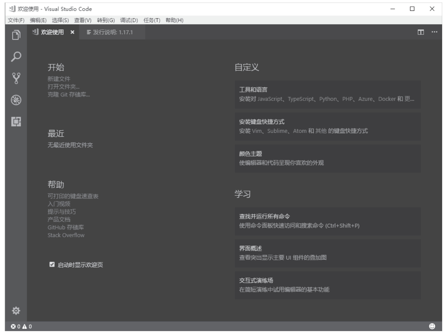The image size is (447, 334).
Task: Open the 选择(S) menu
Action: [60, 20]
